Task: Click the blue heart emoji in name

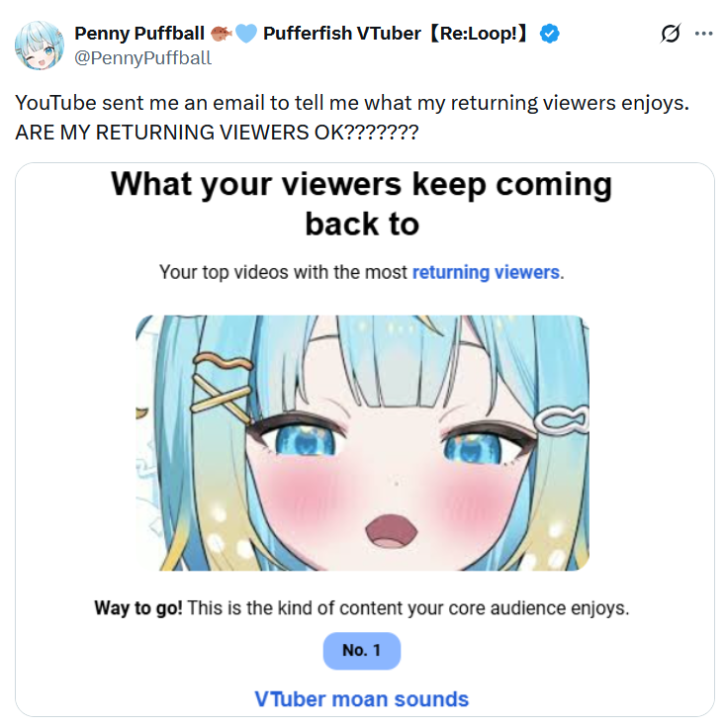Action: 245,34
